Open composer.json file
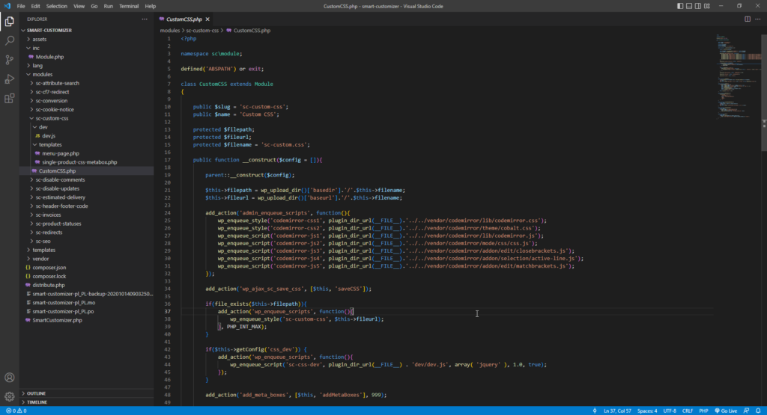The height and width of the screenshot is (415, 767). coord(49,268)
